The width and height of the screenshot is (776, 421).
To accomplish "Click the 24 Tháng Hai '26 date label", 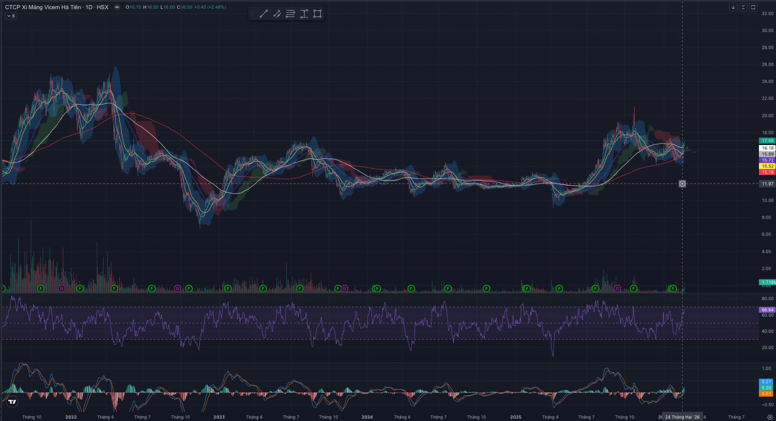I will (682, 417).
